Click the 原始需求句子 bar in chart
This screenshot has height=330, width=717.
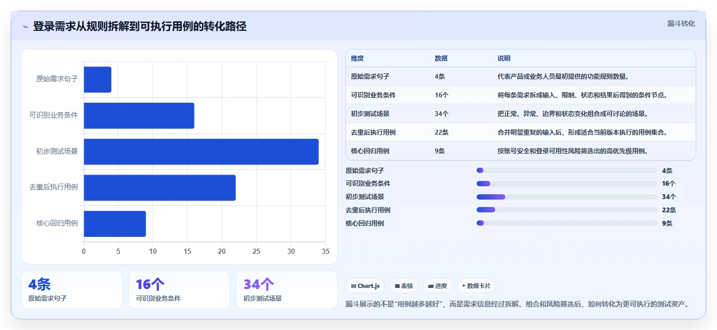click(98, 79)
